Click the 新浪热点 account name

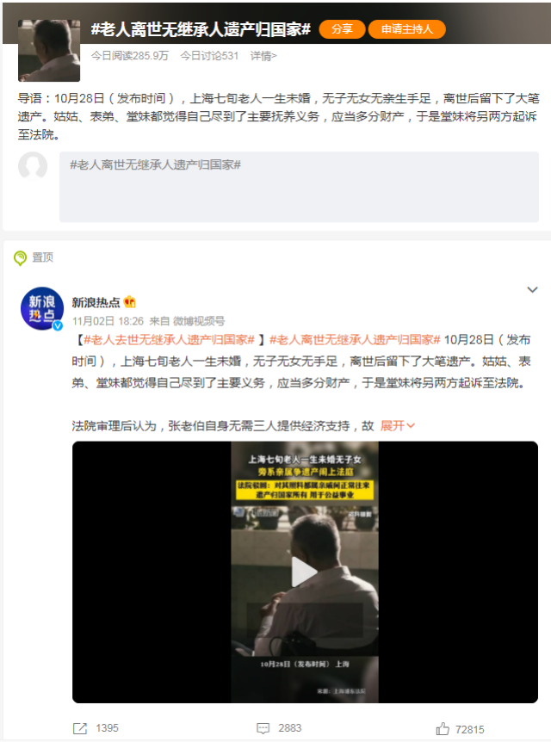coord(96,302)
